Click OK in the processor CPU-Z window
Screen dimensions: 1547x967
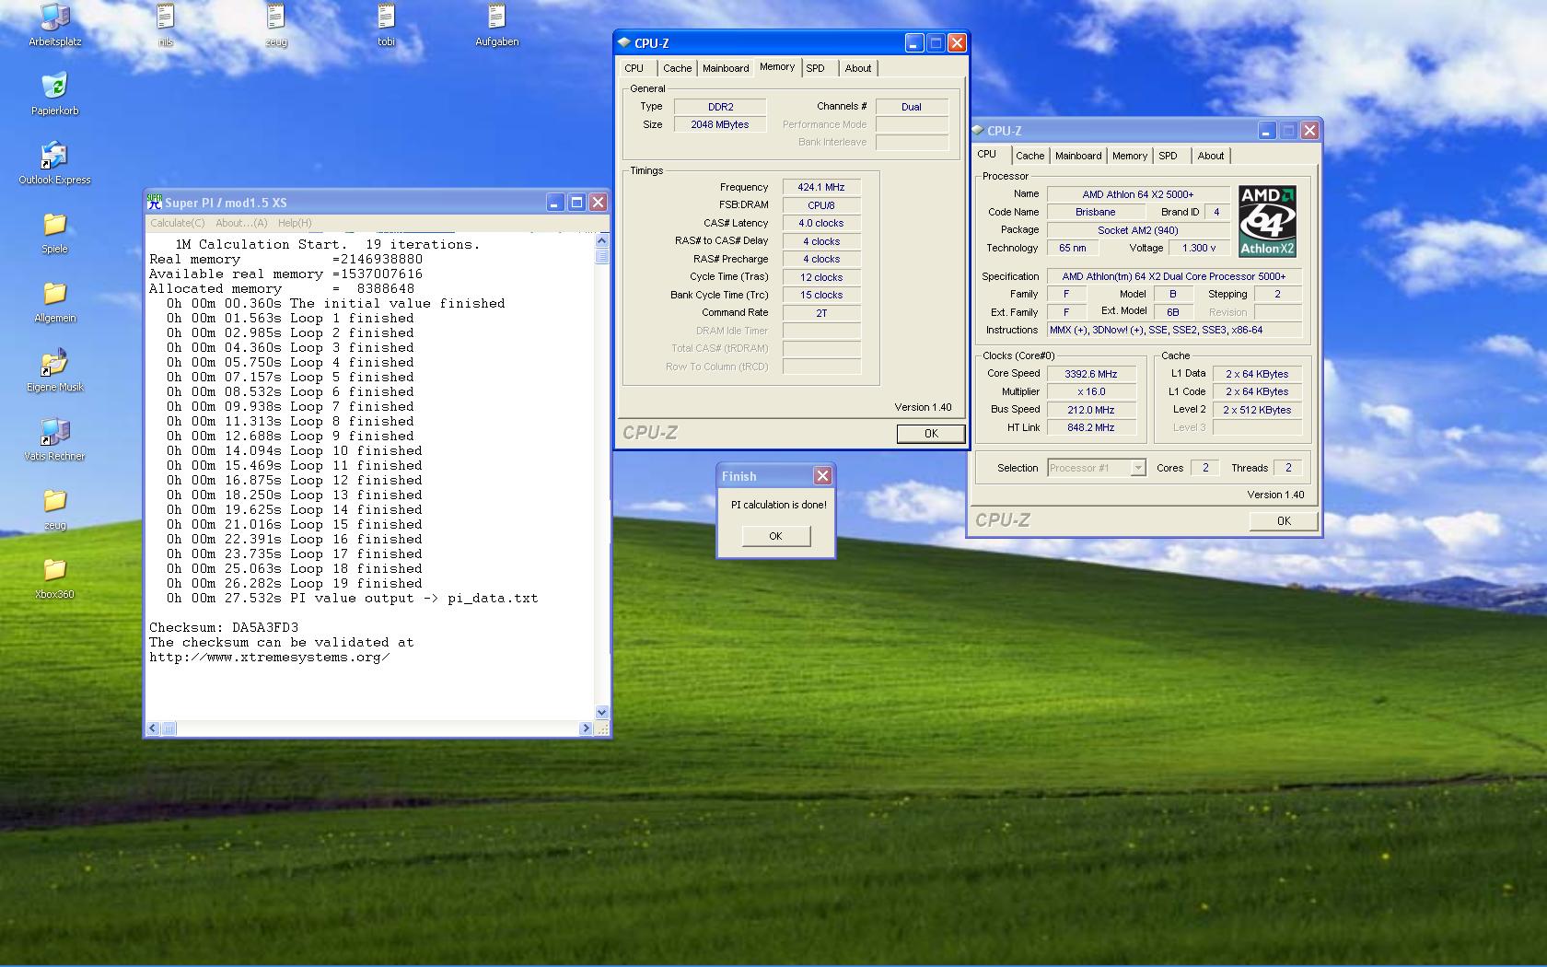[x=1284, y=521]
